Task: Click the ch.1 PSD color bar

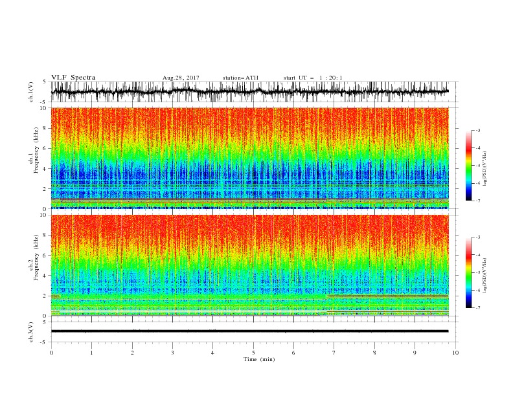Action: tap(468, 165)
